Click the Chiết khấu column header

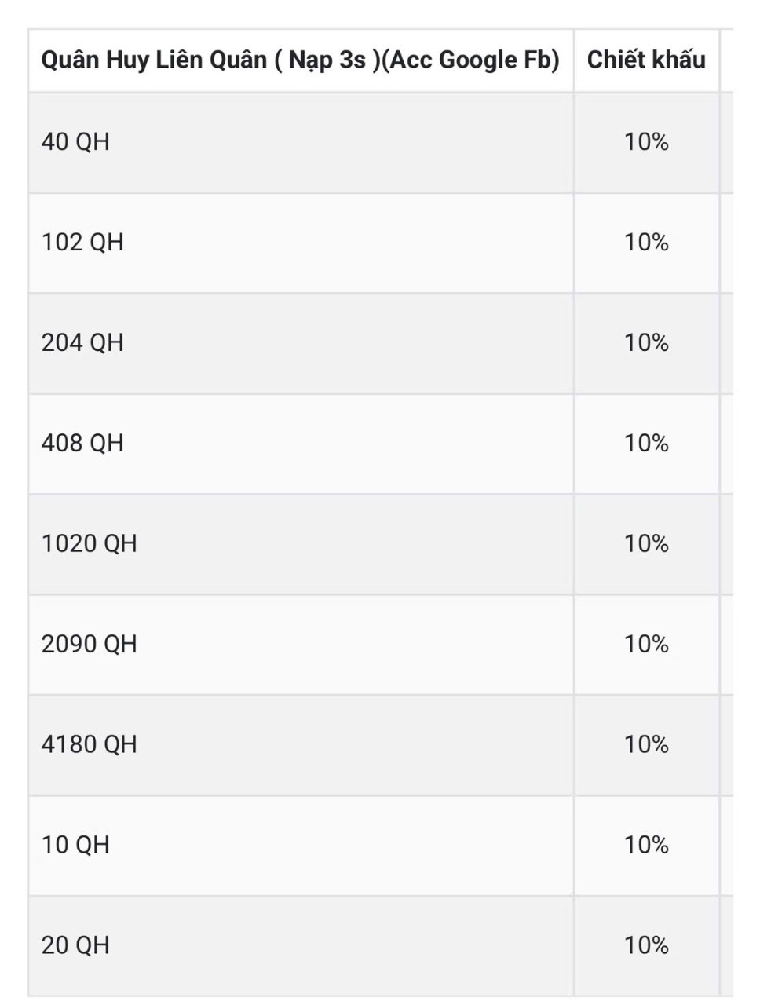646,60
